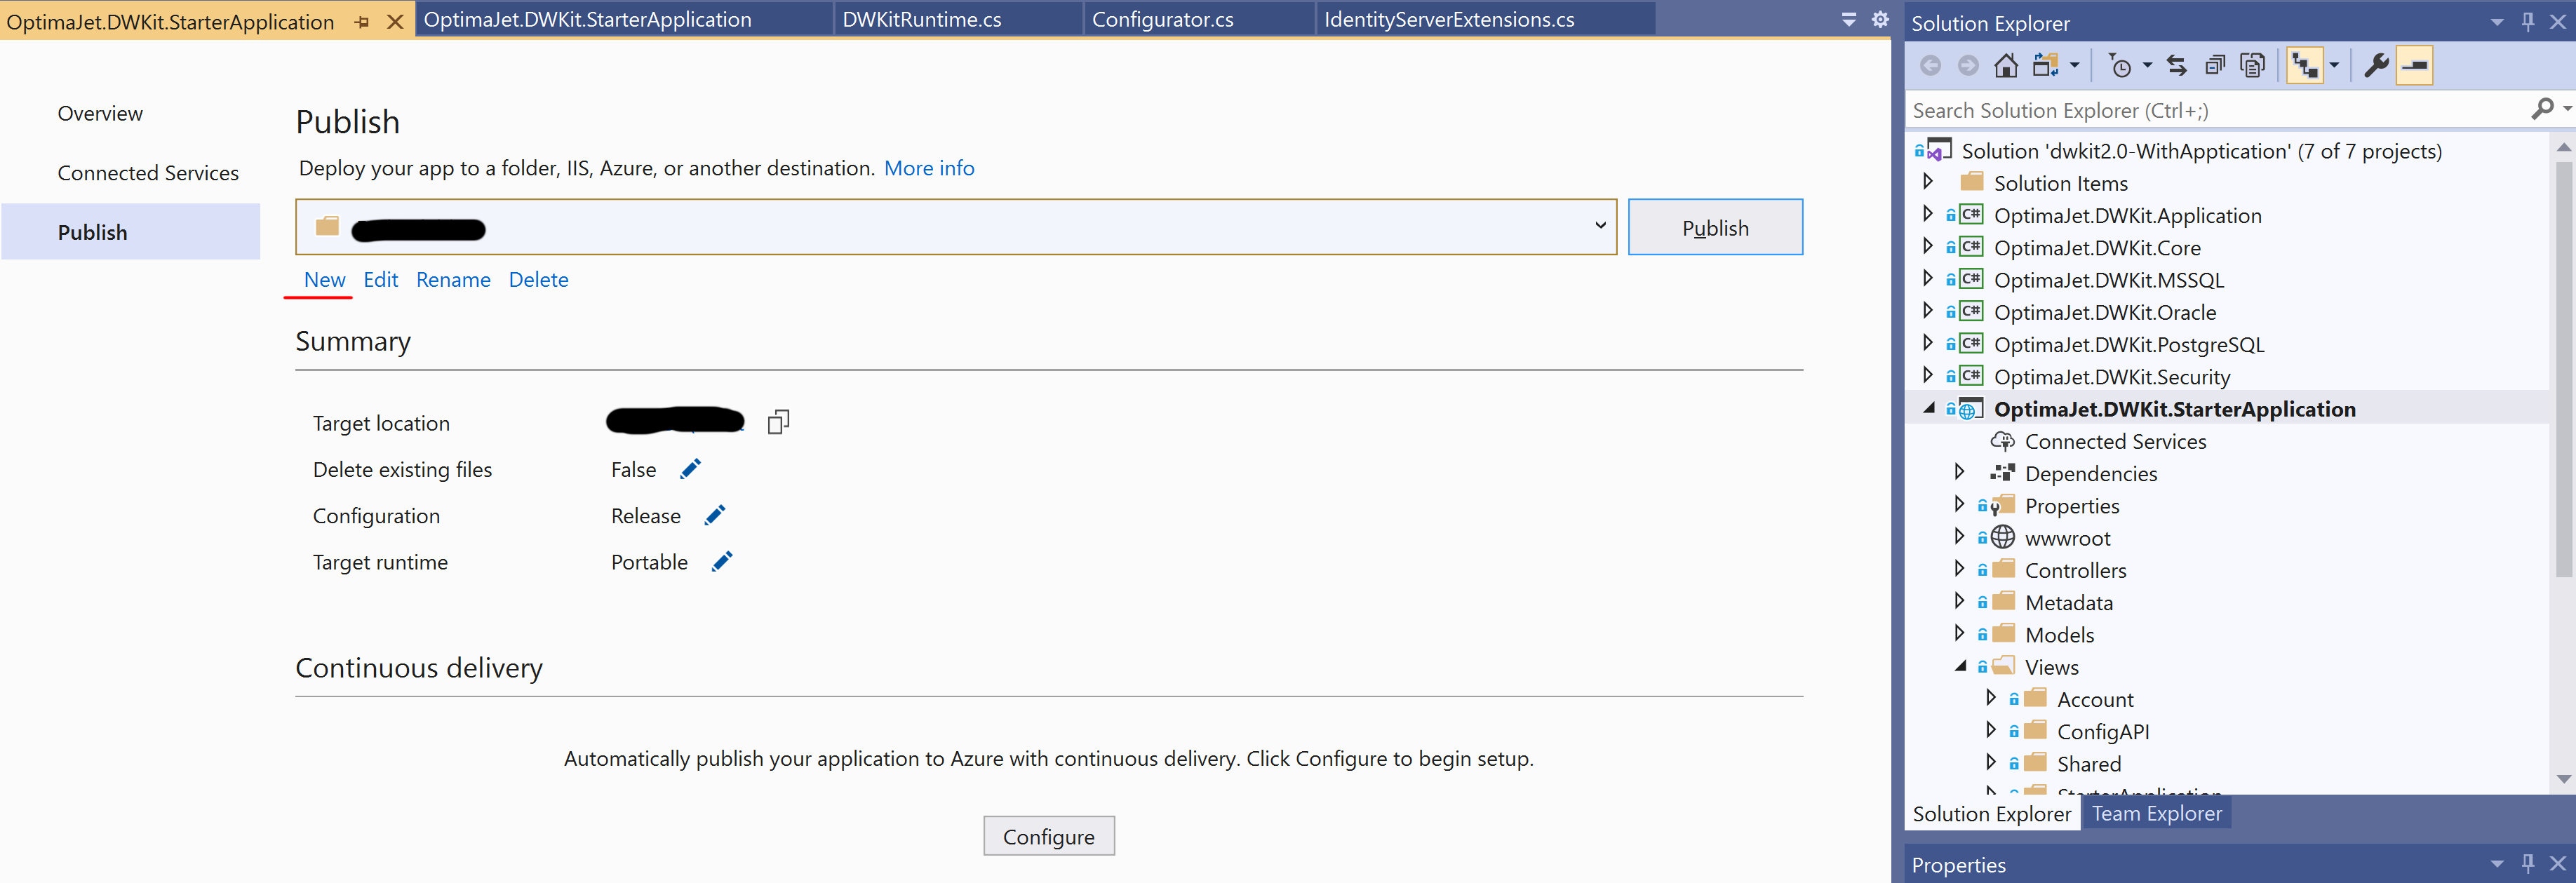Open document window settings gear icon
Viewport: 2576px width, 883px height.
[1879, 19]
